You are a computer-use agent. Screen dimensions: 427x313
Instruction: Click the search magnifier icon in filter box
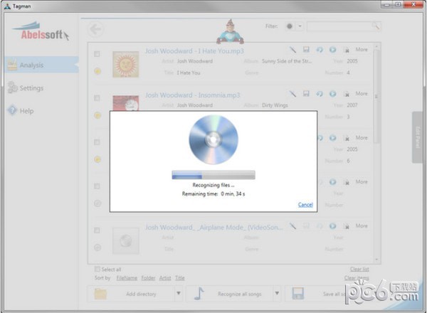click(375, 26)
